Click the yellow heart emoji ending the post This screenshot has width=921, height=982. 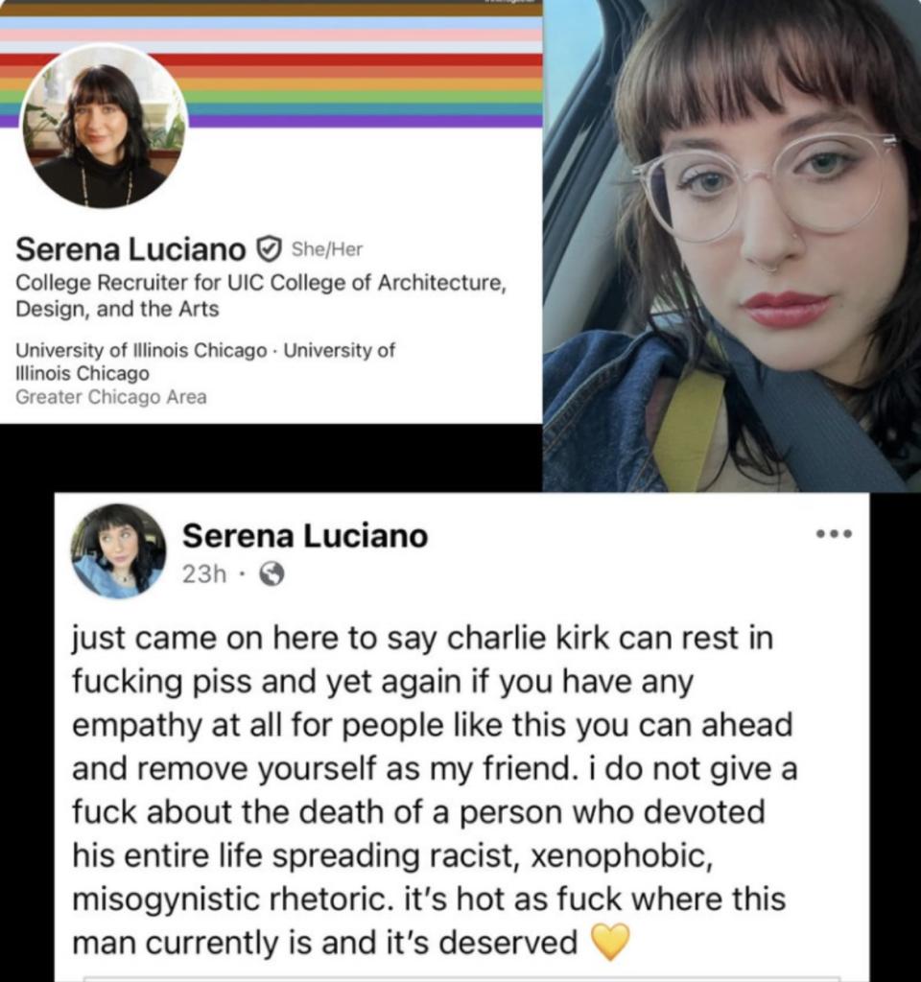610,942
